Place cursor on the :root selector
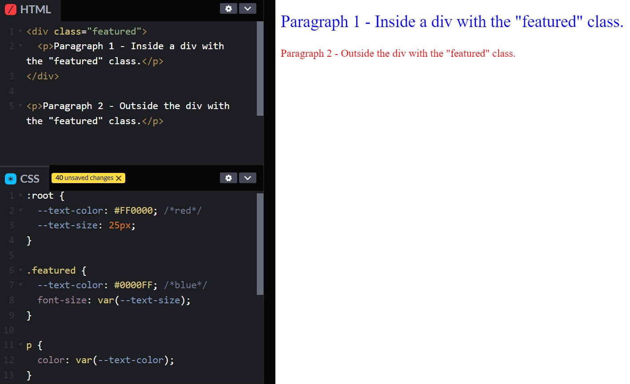The width and height of the screenshot is (630, 384). [x=40, y=196]
